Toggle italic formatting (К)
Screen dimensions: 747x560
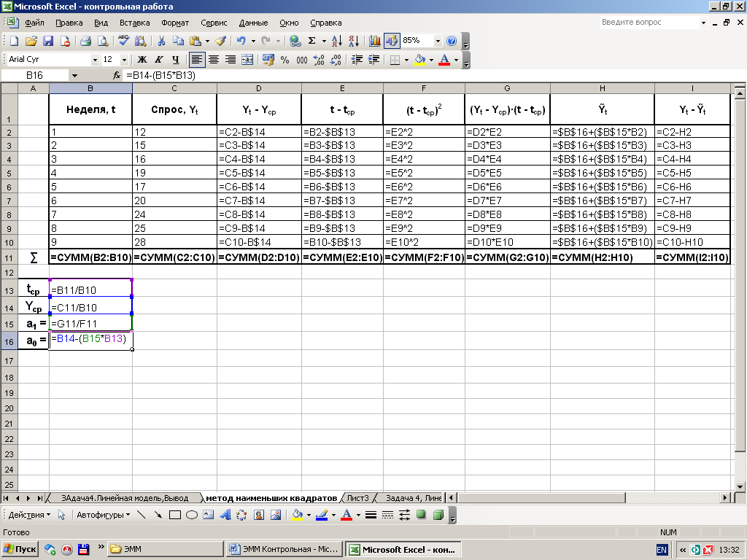tap(158, 60)
